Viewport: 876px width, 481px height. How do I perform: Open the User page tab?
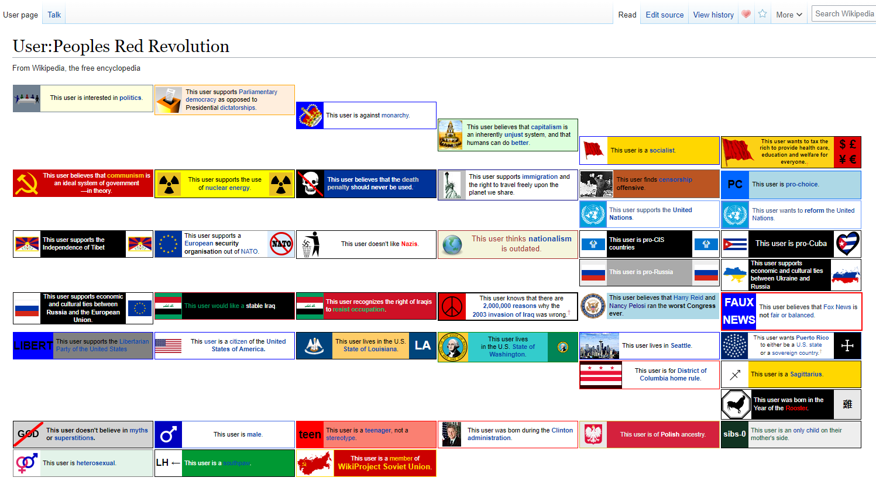click(x=20, y=15)
